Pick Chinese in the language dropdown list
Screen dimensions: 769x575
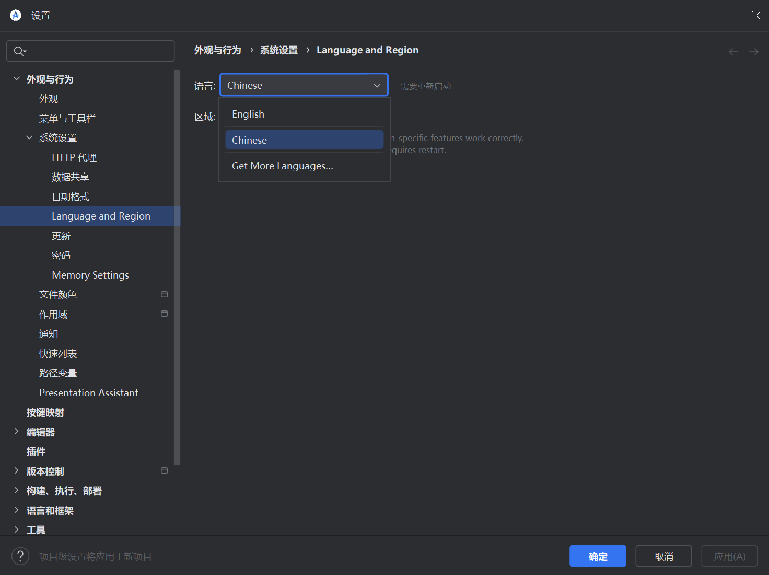[x=304, y=140]
